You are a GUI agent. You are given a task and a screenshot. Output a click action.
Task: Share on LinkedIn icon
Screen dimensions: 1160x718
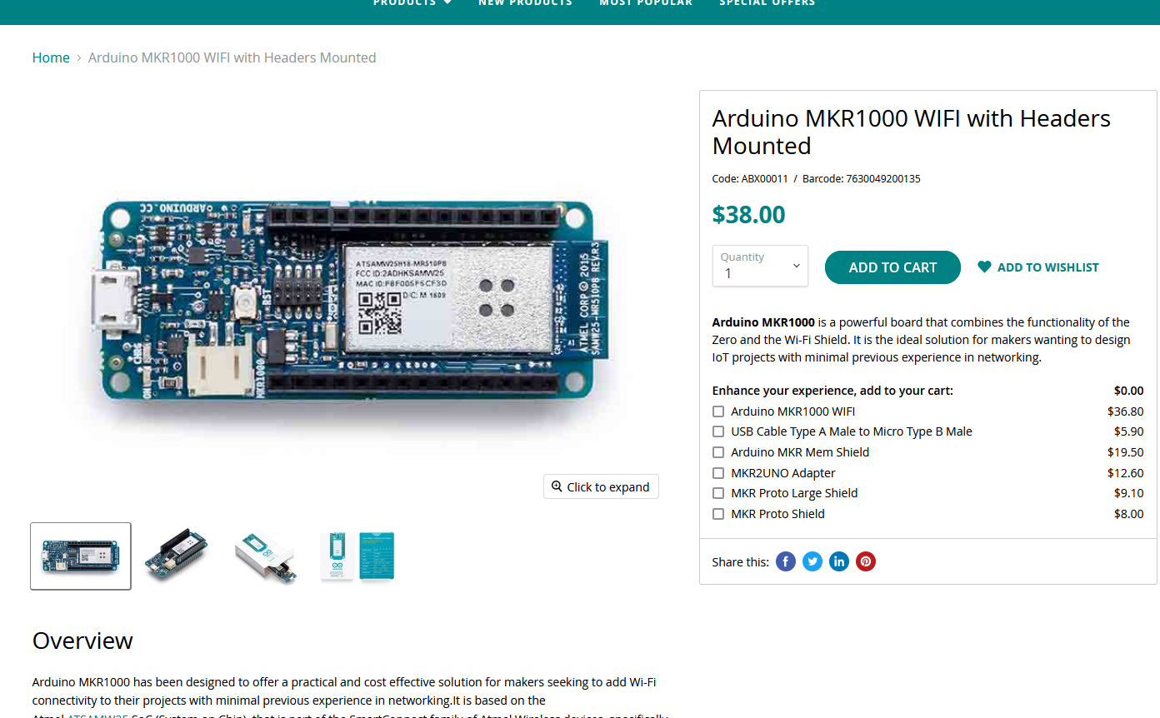point(839,561)
